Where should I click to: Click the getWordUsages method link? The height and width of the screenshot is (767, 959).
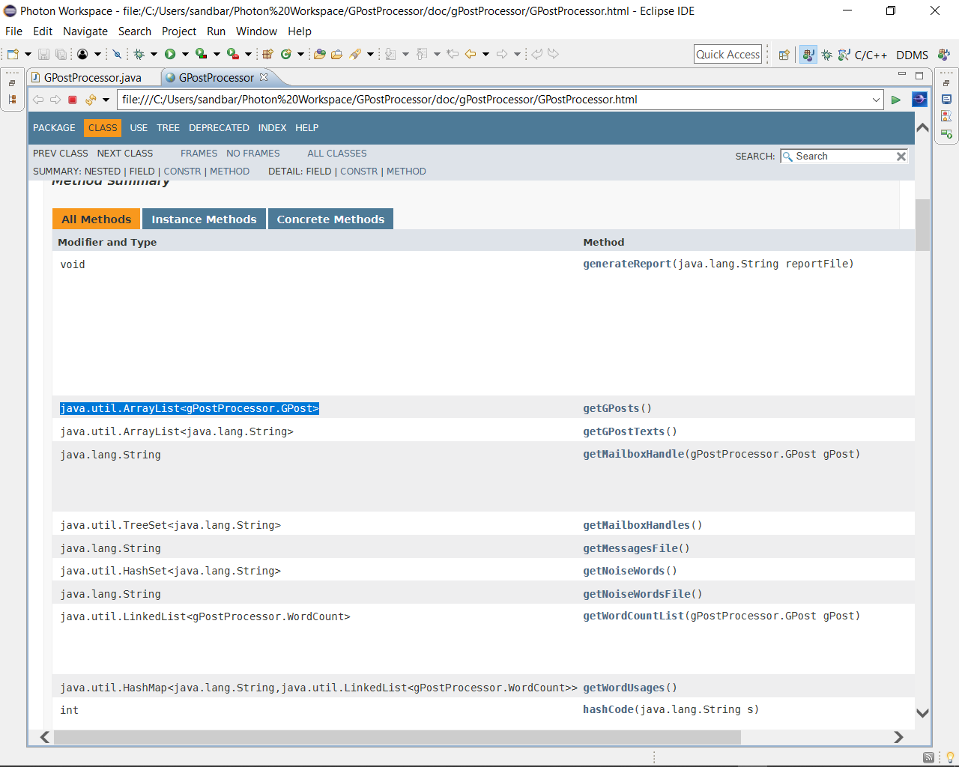click(623, 688)
